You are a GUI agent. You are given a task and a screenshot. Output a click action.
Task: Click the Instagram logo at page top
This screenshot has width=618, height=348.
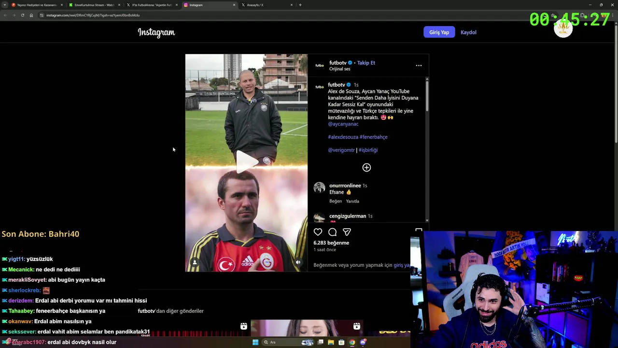coord(156,32)
